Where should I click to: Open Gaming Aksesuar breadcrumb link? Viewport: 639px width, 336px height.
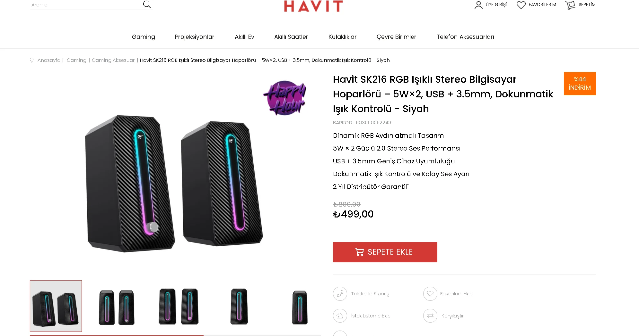click(113, 60)
